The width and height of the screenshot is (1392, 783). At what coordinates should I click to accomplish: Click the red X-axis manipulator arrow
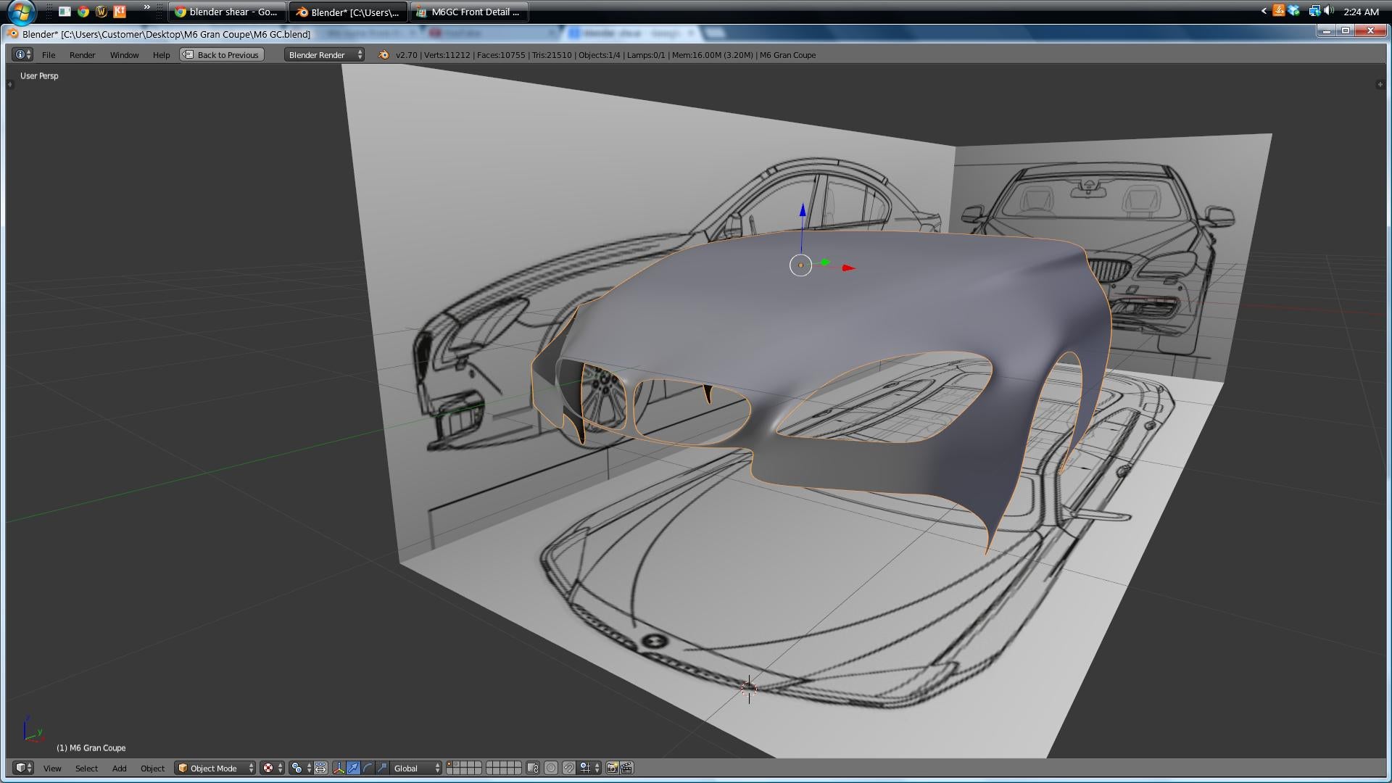click(848, 268)
